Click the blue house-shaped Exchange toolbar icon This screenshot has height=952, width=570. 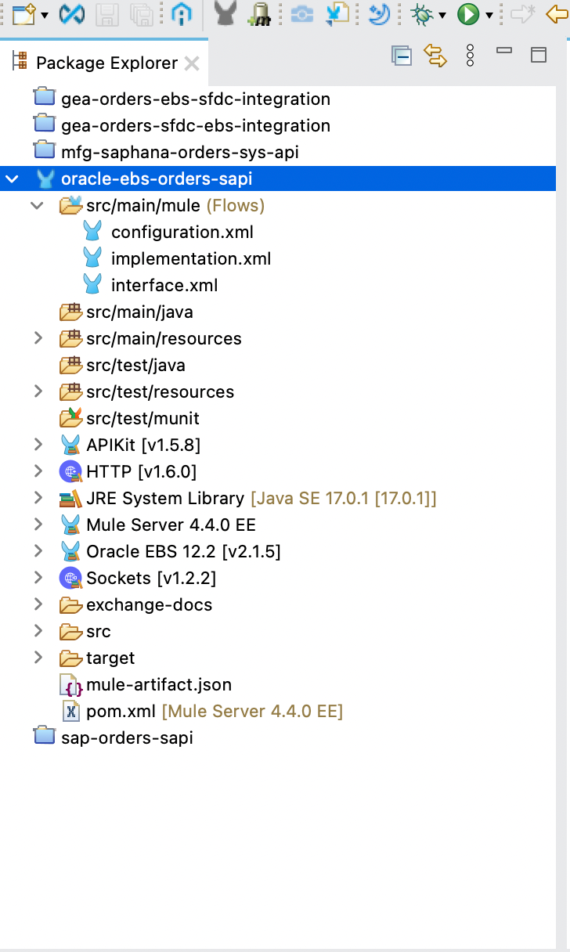181,13
